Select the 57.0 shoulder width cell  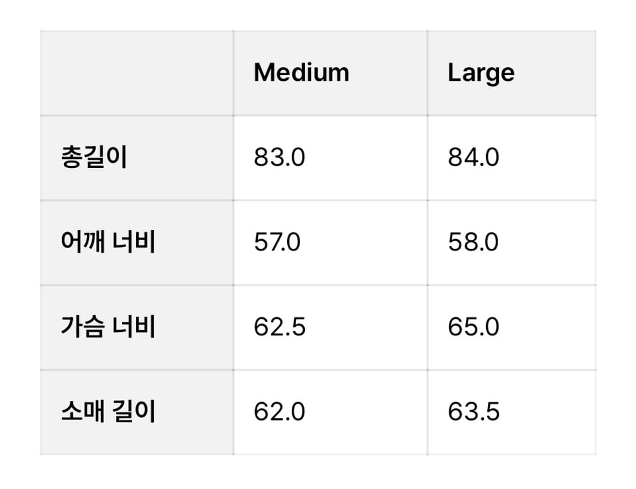(330, 243)
